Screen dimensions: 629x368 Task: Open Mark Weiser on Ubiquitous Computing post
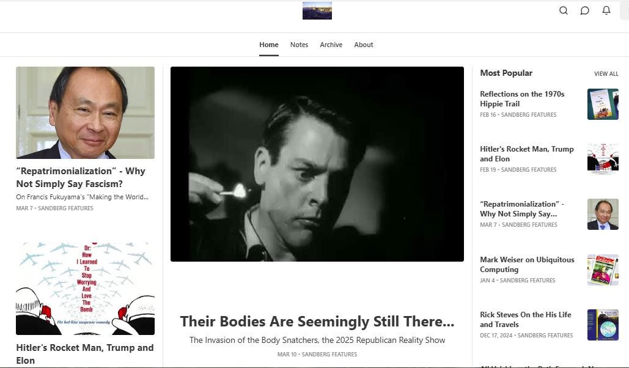[x=527, y=265]
